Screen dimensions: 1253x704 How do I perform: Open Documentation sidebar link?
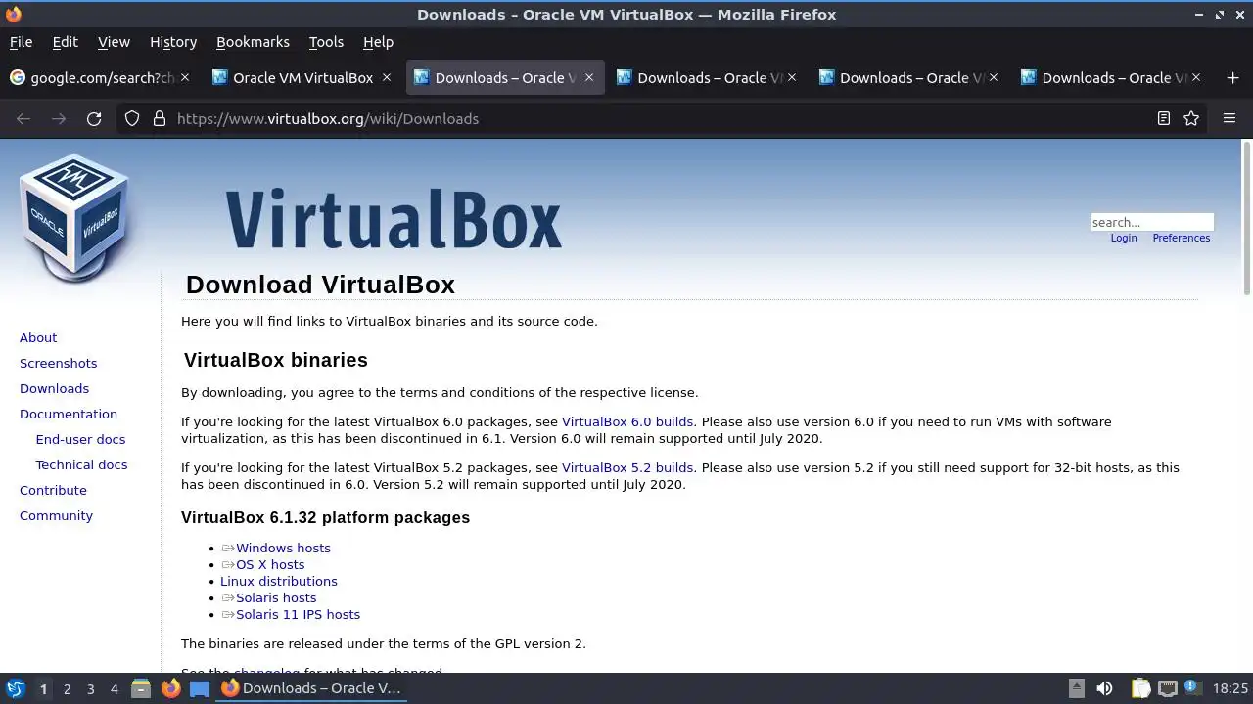(69, 414)
